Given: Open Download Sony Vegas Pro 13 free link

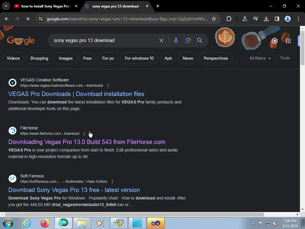Looking at the screenshot, I should pos(74,190).
